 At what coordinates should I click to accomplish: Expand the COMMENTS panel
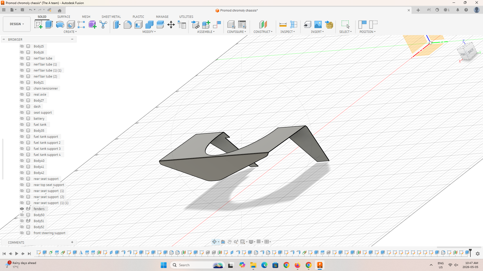click(72, 242)
